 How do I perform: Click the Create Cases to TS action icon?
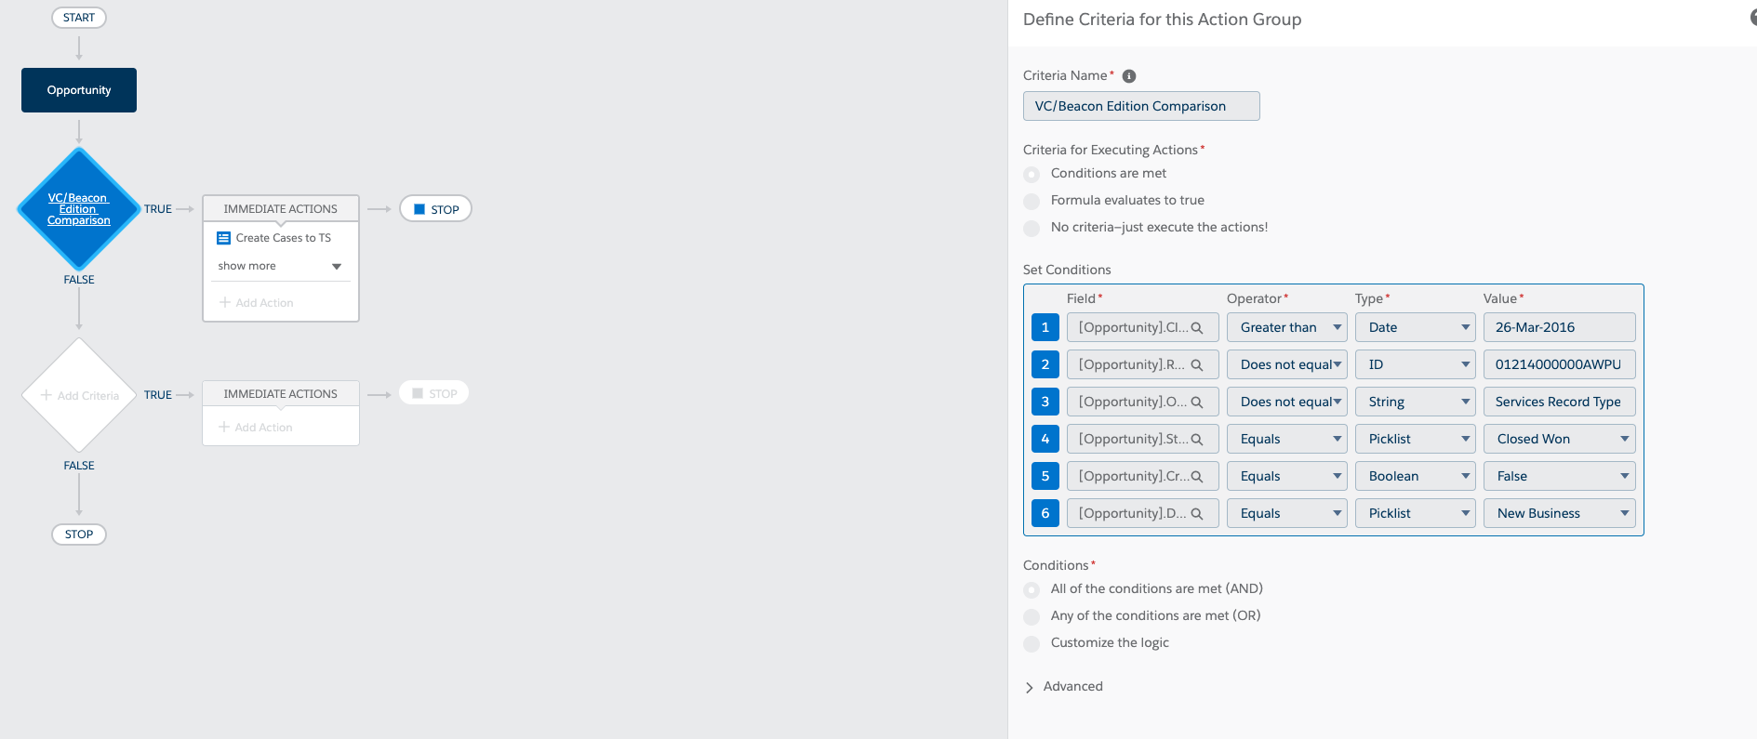[x=223, y=239]
